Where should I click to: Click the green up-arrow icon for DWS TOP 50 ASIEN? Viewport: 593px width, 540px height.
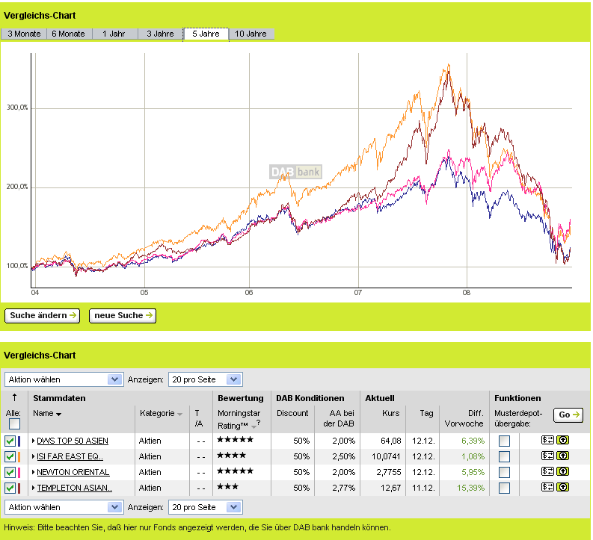pos(563,440)
